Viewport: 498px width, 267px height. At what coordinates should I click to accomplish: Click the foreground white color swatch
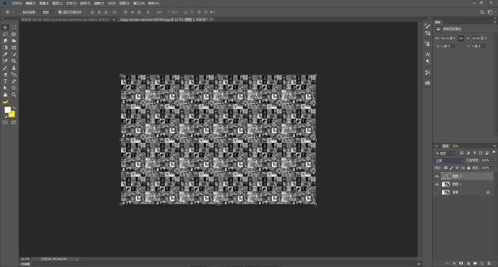8,110
